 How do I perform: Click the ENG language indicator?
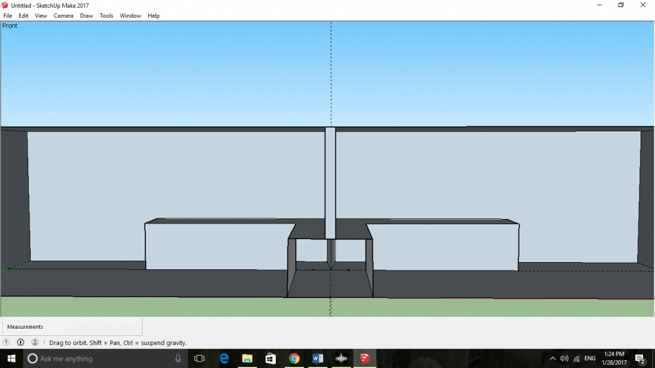590,358
